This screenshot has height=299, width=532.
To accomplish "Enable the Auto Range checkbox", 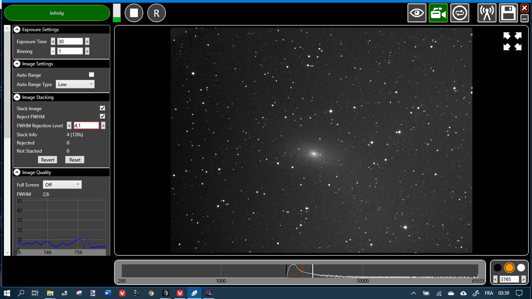I will [x=92, y=75].
